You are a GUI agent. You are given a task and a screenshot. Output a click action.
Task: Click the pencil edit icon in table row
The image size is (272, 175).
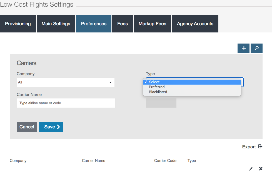(251, 169)
